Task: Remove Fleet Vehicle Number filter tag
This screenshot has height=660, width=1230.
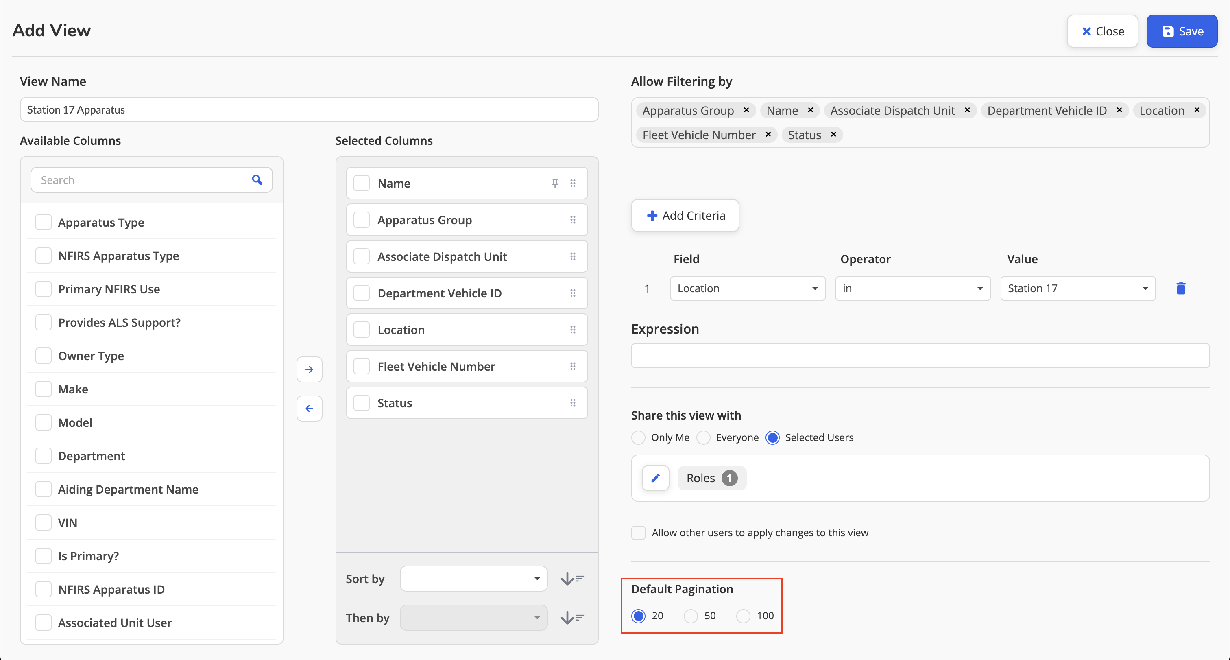Action: 768,135
